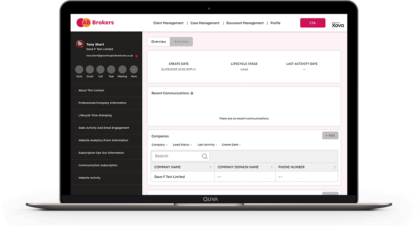The height and width of the screenshot is (226, 420).
Task: Expand Subscription Opt Out Information section
Action: point(106,153)
